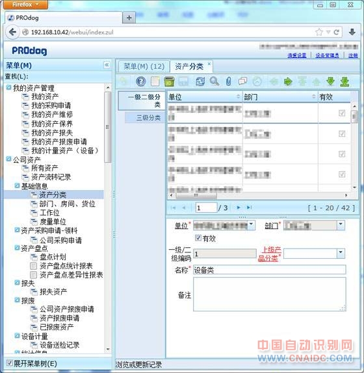364x373 pixels.
Task: Click the green down arrow next record icon
Action: pyautogui.click(x=330, y=81)
